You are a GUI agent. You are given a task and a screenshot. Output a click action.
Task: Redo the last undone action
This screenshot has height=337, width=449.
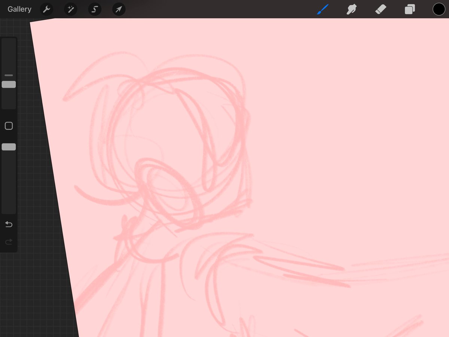coord(9,242)
